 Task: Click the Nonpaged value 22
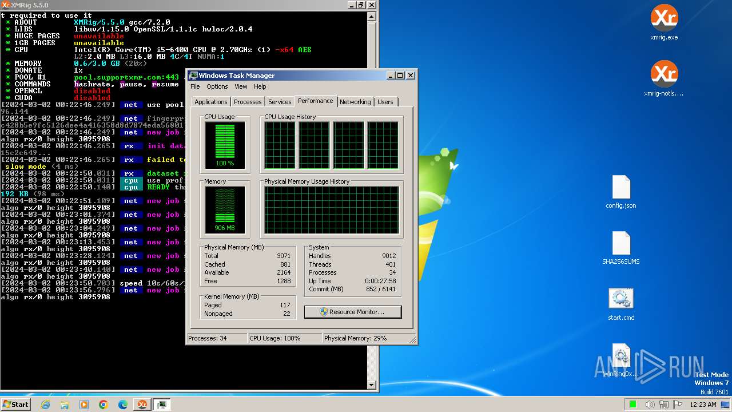pos(287,314)
